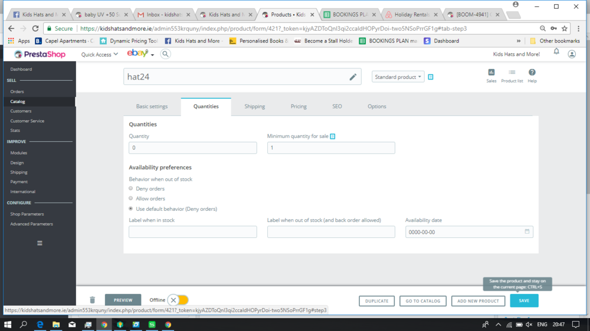The height and width of the screenshot is (331, 590).
Task: Open Chrome zoom magnifier icon in address bar
Action: tap(543, 28)
